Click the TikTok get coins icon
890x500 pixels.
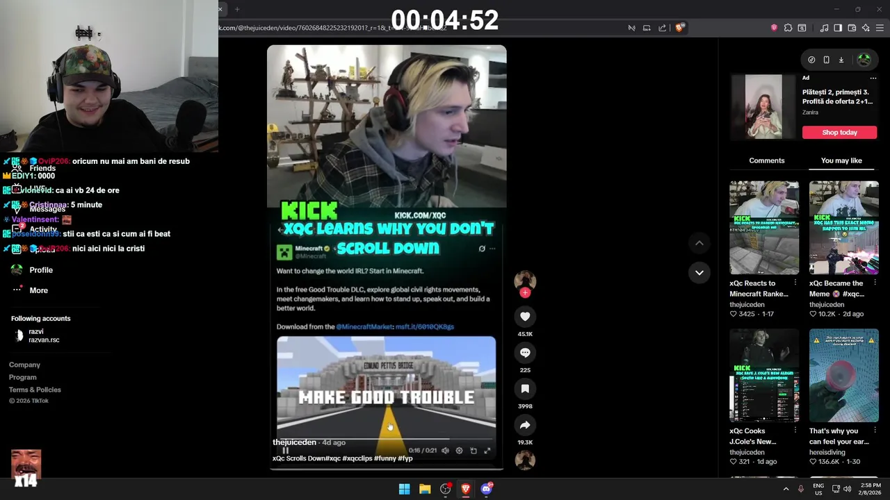[811, 60]
